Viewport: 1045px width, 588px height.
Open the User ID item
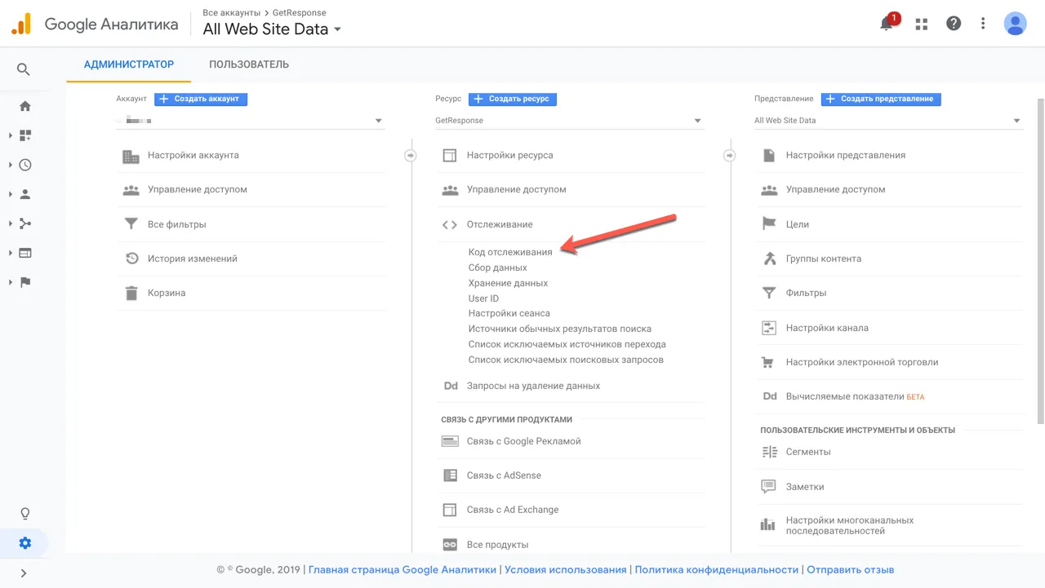click(483, 298)
